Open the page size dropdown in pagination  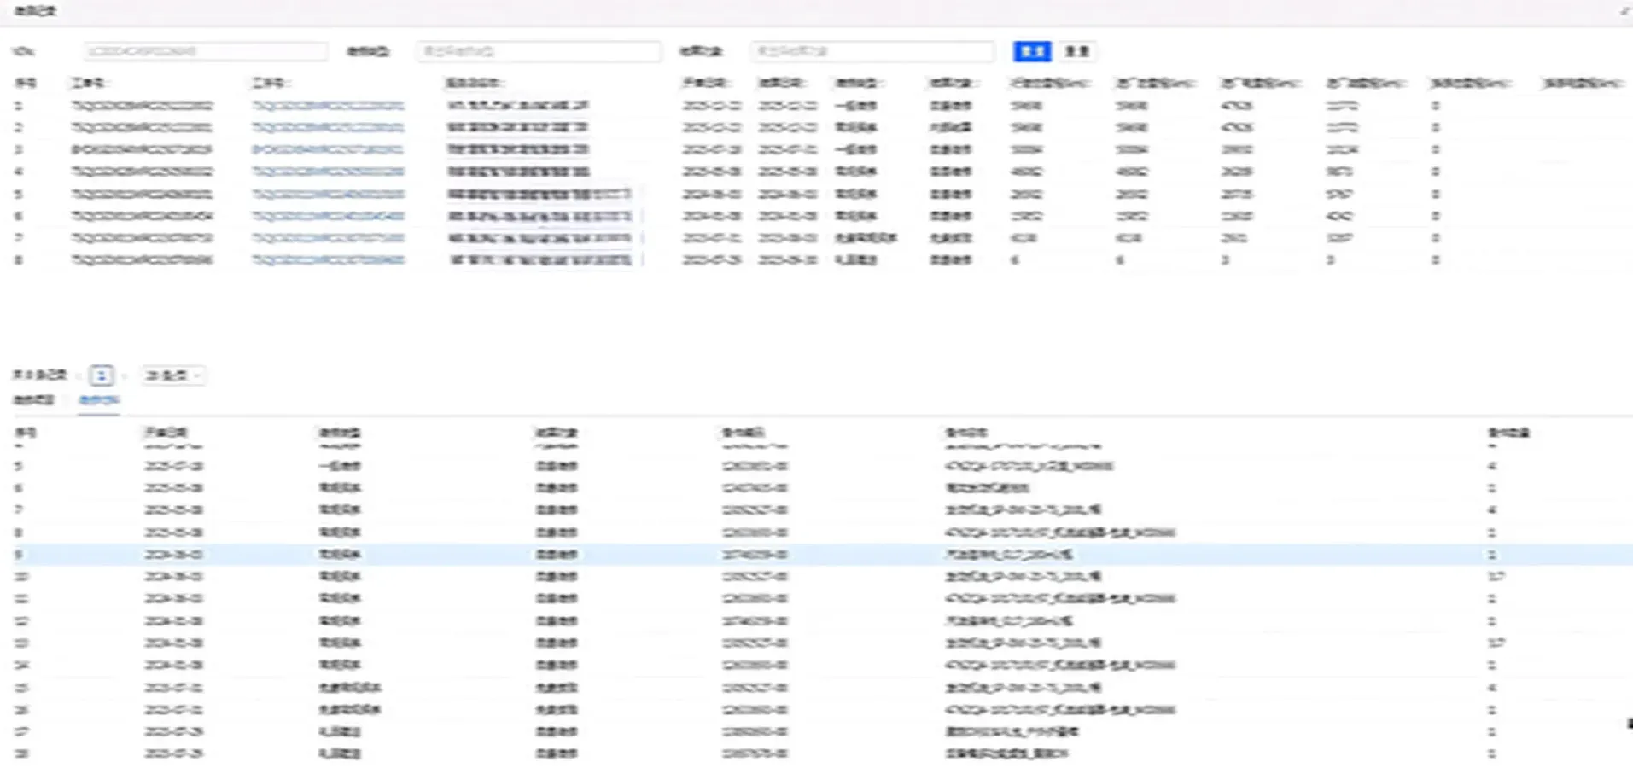point(172,375)
